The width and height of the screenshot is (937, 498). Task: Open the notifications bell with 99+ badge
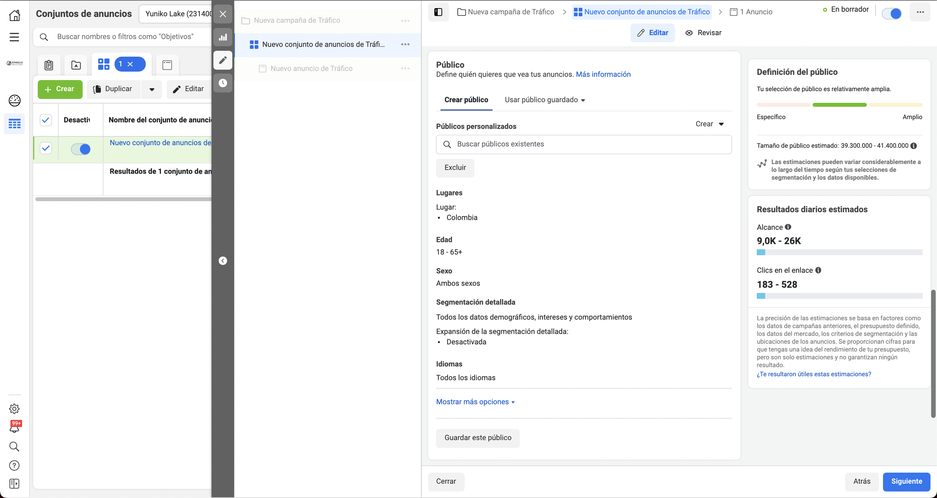15,427
